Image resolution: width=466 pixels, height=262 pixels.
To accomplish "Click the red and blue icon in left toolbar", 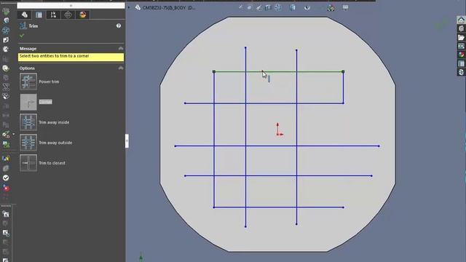I will tap(6, 188).
